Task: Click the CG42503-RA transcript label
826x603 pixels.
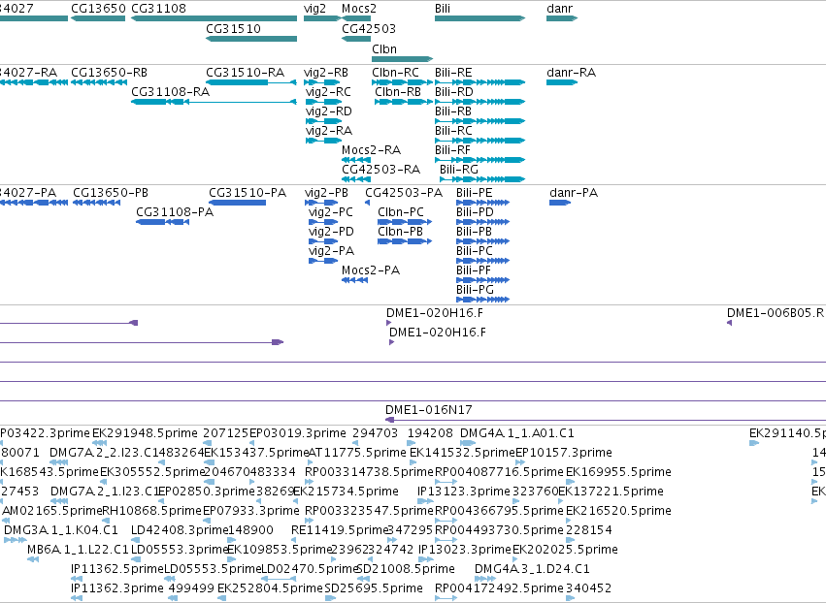Action: [x=380, y=170]
